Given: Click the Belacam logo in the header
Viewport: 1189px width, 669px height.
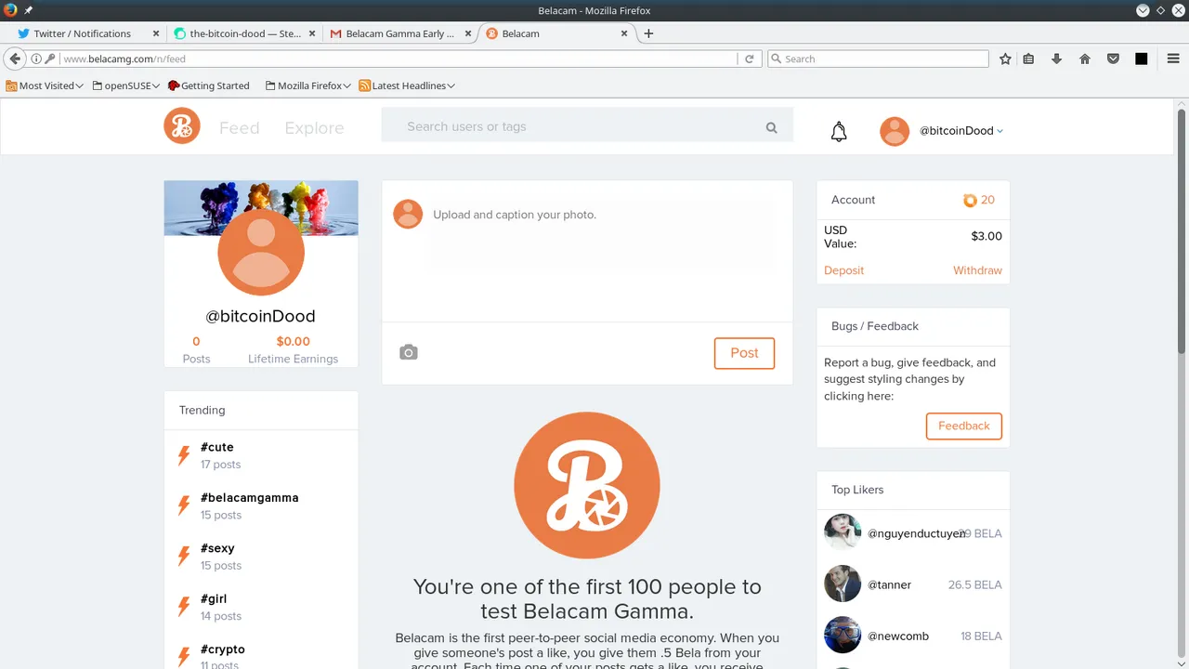Looking at the screenshot, I should pyautogui.click(x=182, y=126).
